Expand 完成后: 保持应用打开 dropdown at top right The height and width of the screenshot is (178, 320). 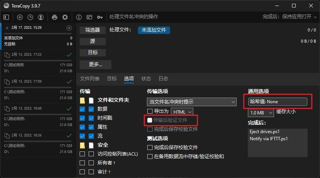290,17
